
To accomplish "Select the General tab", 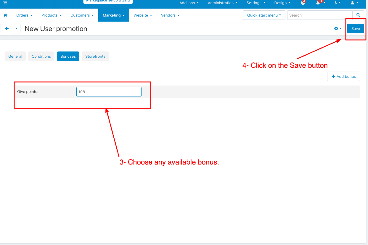I will 15,56.
